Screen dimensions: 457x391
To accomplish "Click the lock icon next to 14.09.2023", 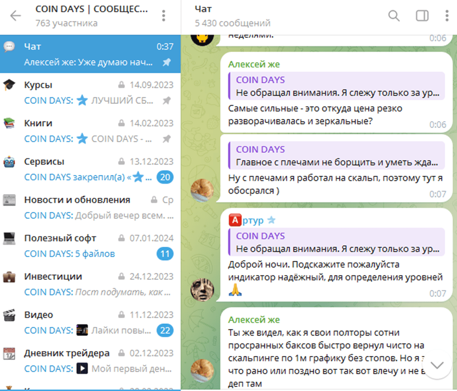I will coord(122,85).
